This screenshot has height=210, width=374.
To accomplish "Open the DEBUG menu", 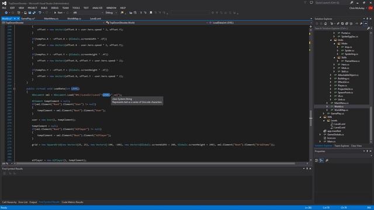I will pos(55,8).
